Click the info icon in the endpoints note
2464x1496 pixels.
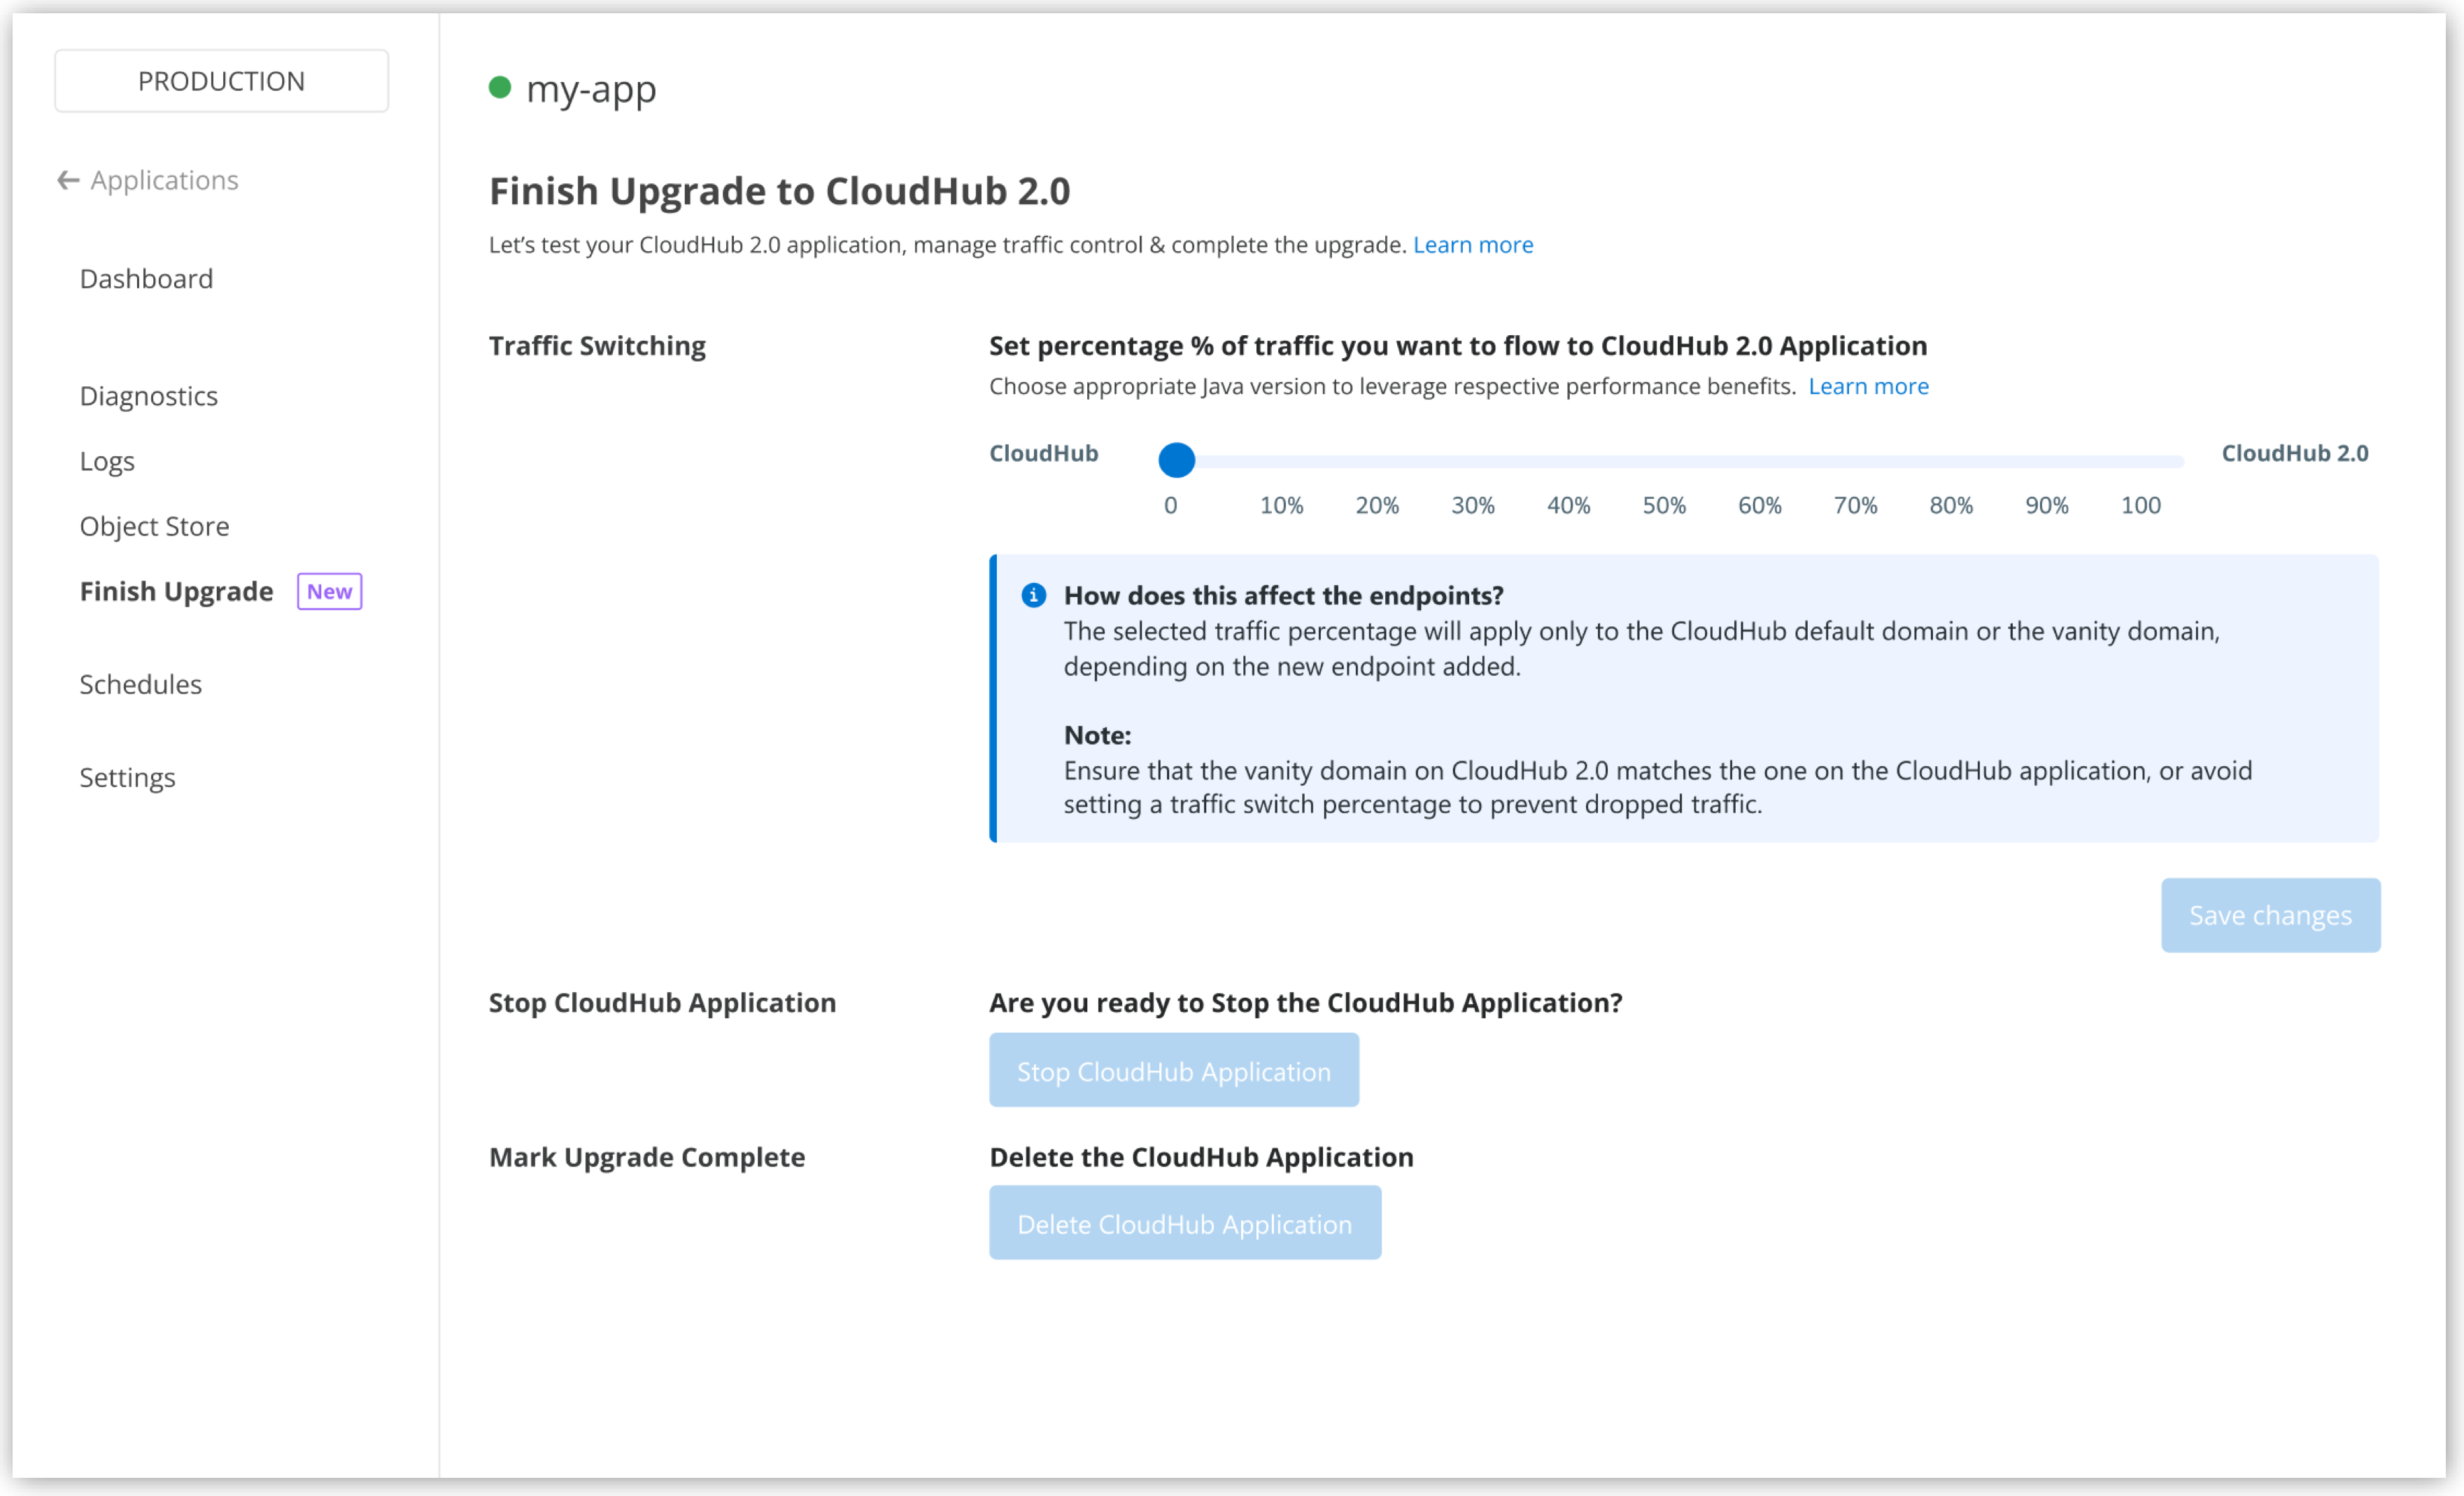coord(1035,595)
